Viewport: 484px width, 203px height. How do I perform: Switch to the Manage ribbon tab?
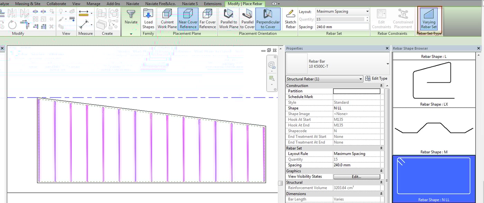[93, 3]
